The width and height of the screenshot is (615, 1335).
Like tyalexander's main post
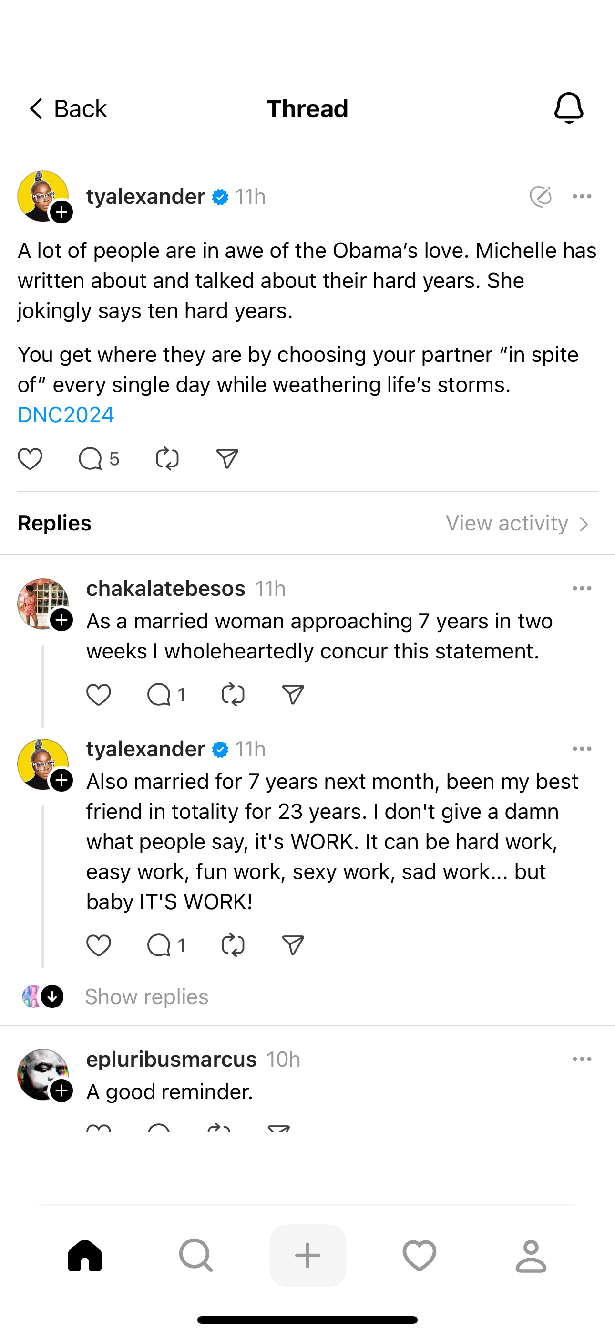30,459
